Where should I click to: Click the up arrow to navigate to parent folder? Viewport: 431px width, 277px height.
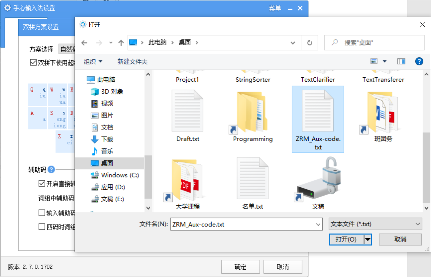point(121,43)
